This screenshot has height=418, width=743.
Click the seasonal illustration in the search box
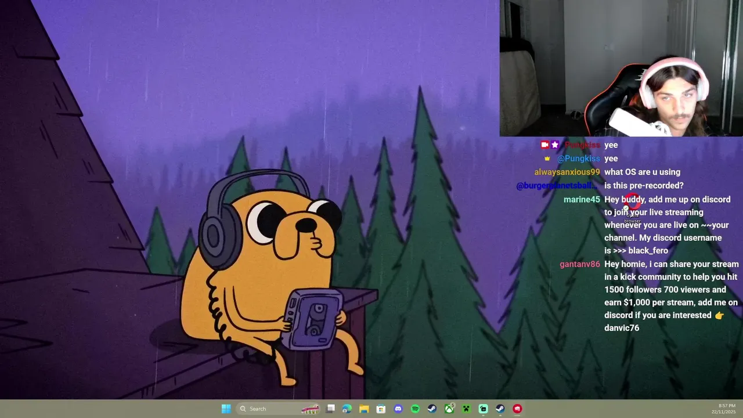311,409
